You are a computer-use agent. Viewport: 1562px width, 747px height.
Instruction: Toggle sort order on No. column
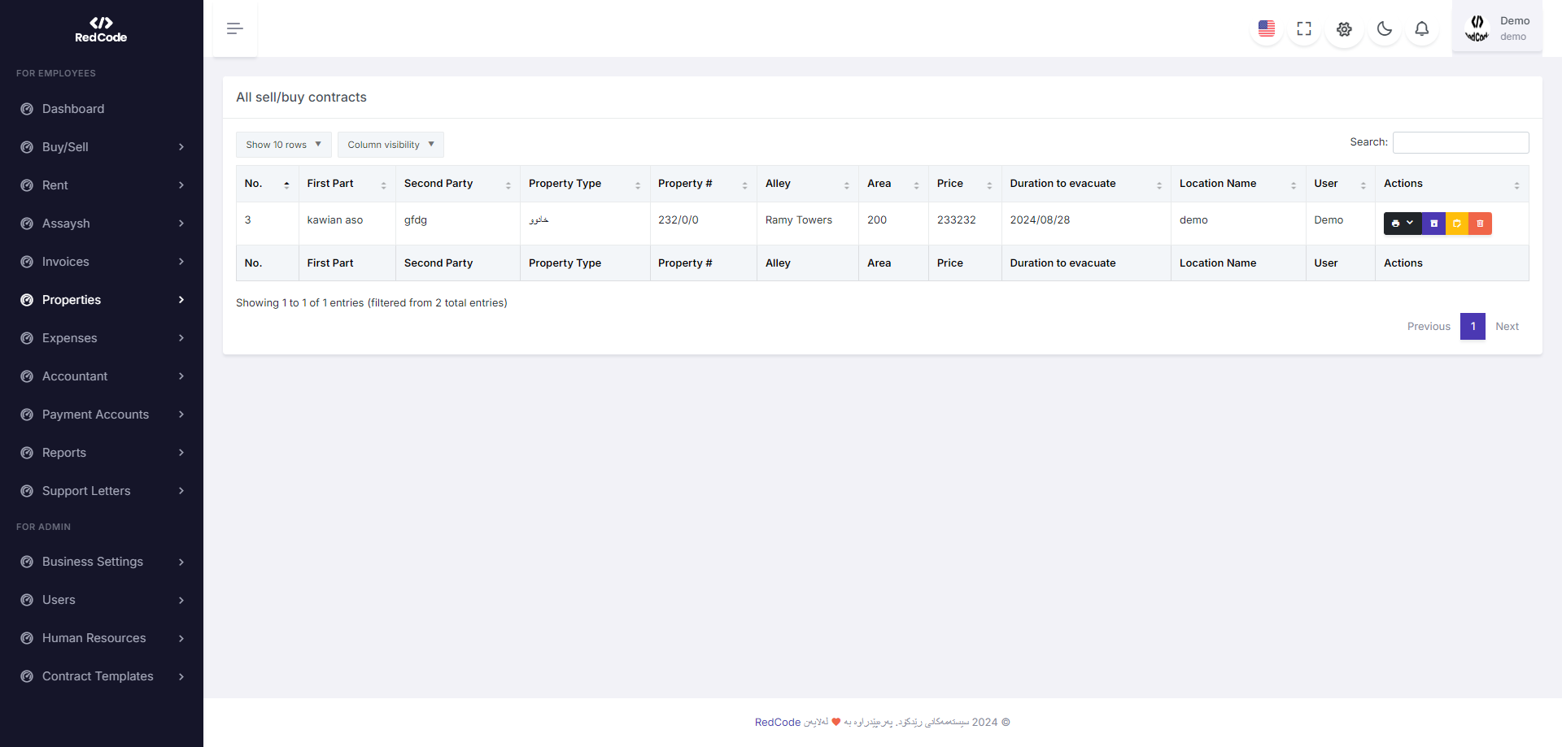(x=267, y=184)
